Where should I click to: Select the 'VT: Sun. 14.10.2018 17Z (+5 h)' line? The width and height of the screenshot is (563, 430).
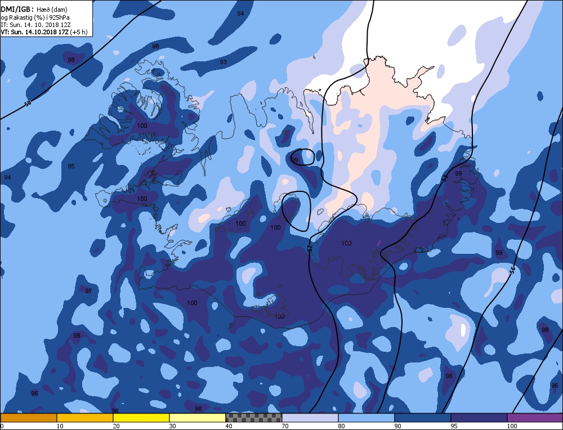tap(44, 32)
